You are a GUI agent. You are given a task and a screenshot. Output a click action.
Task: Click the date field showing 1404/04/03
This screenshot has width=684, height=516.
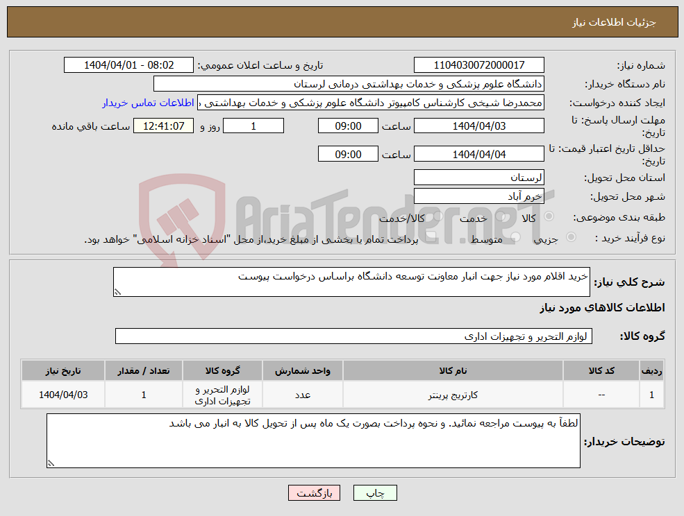[478, 126]
